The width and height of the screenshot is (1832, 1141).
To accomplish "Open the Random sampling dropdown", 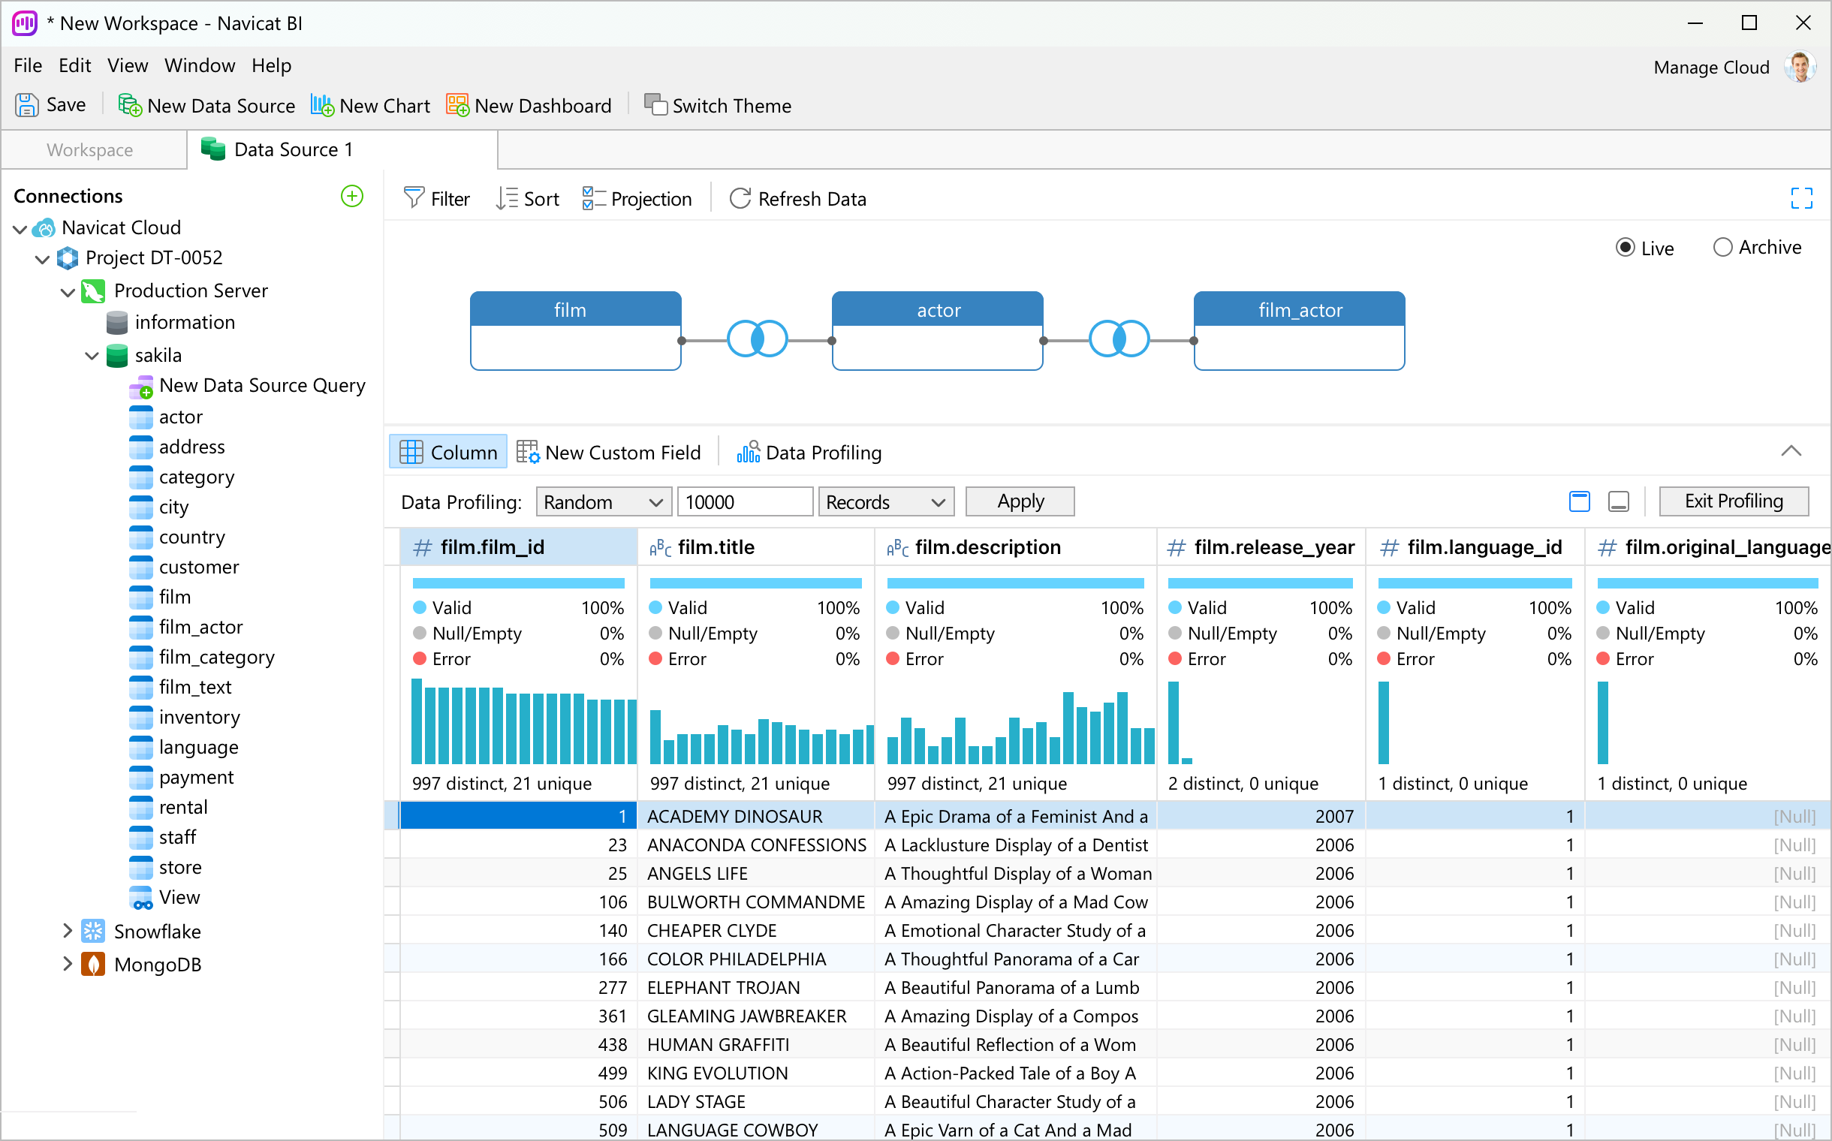I will (602, 503).
